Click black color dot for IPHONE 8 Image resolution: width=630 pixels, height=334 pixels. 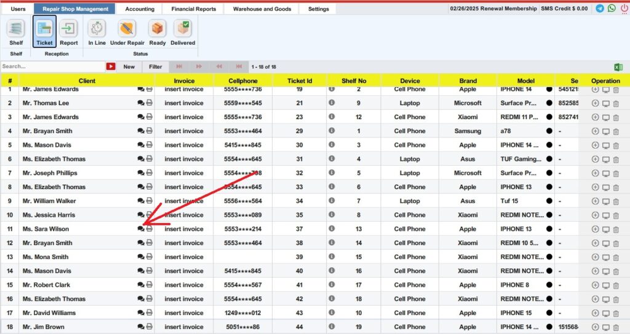[549, 285]
